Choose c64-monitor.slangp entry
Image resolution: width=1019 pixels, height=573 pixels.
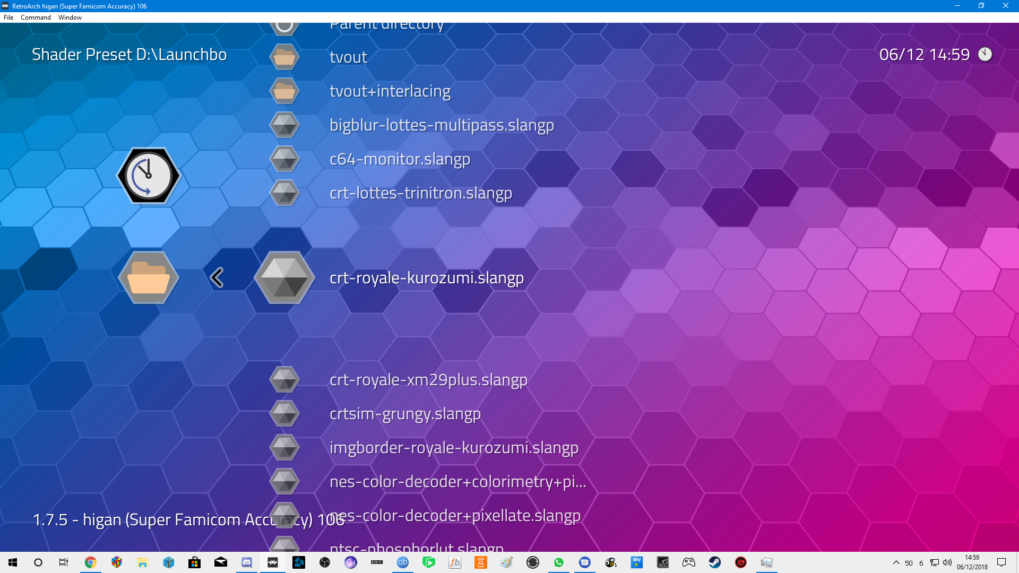[400, 160]
